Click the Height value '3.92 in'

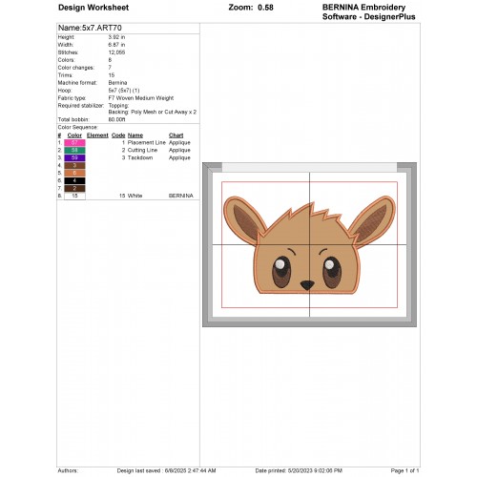(x=116, y=37)
